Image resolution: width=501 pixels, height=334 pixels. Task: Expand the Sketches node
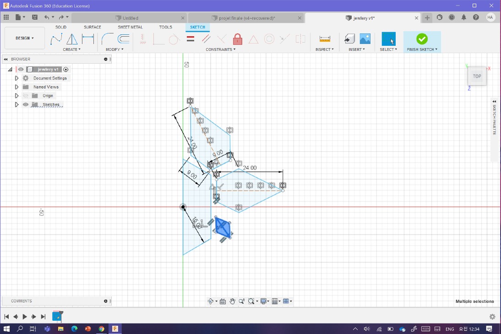(16, 104)
